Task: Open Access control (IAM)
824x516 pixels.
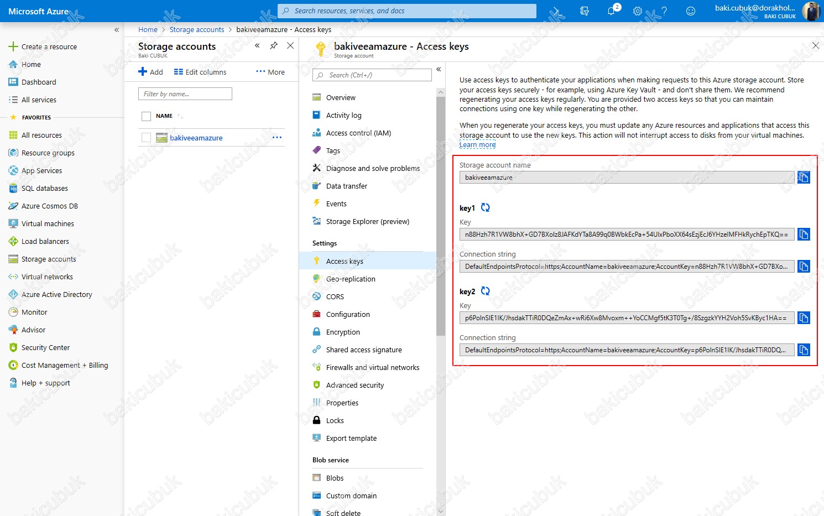Action: [358, 133]
